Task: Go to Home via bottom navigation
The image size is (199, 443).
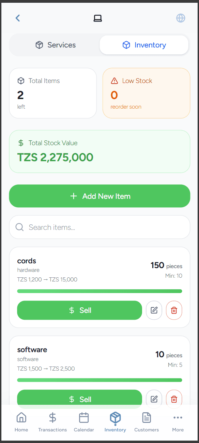Action: tap(21, 422)
